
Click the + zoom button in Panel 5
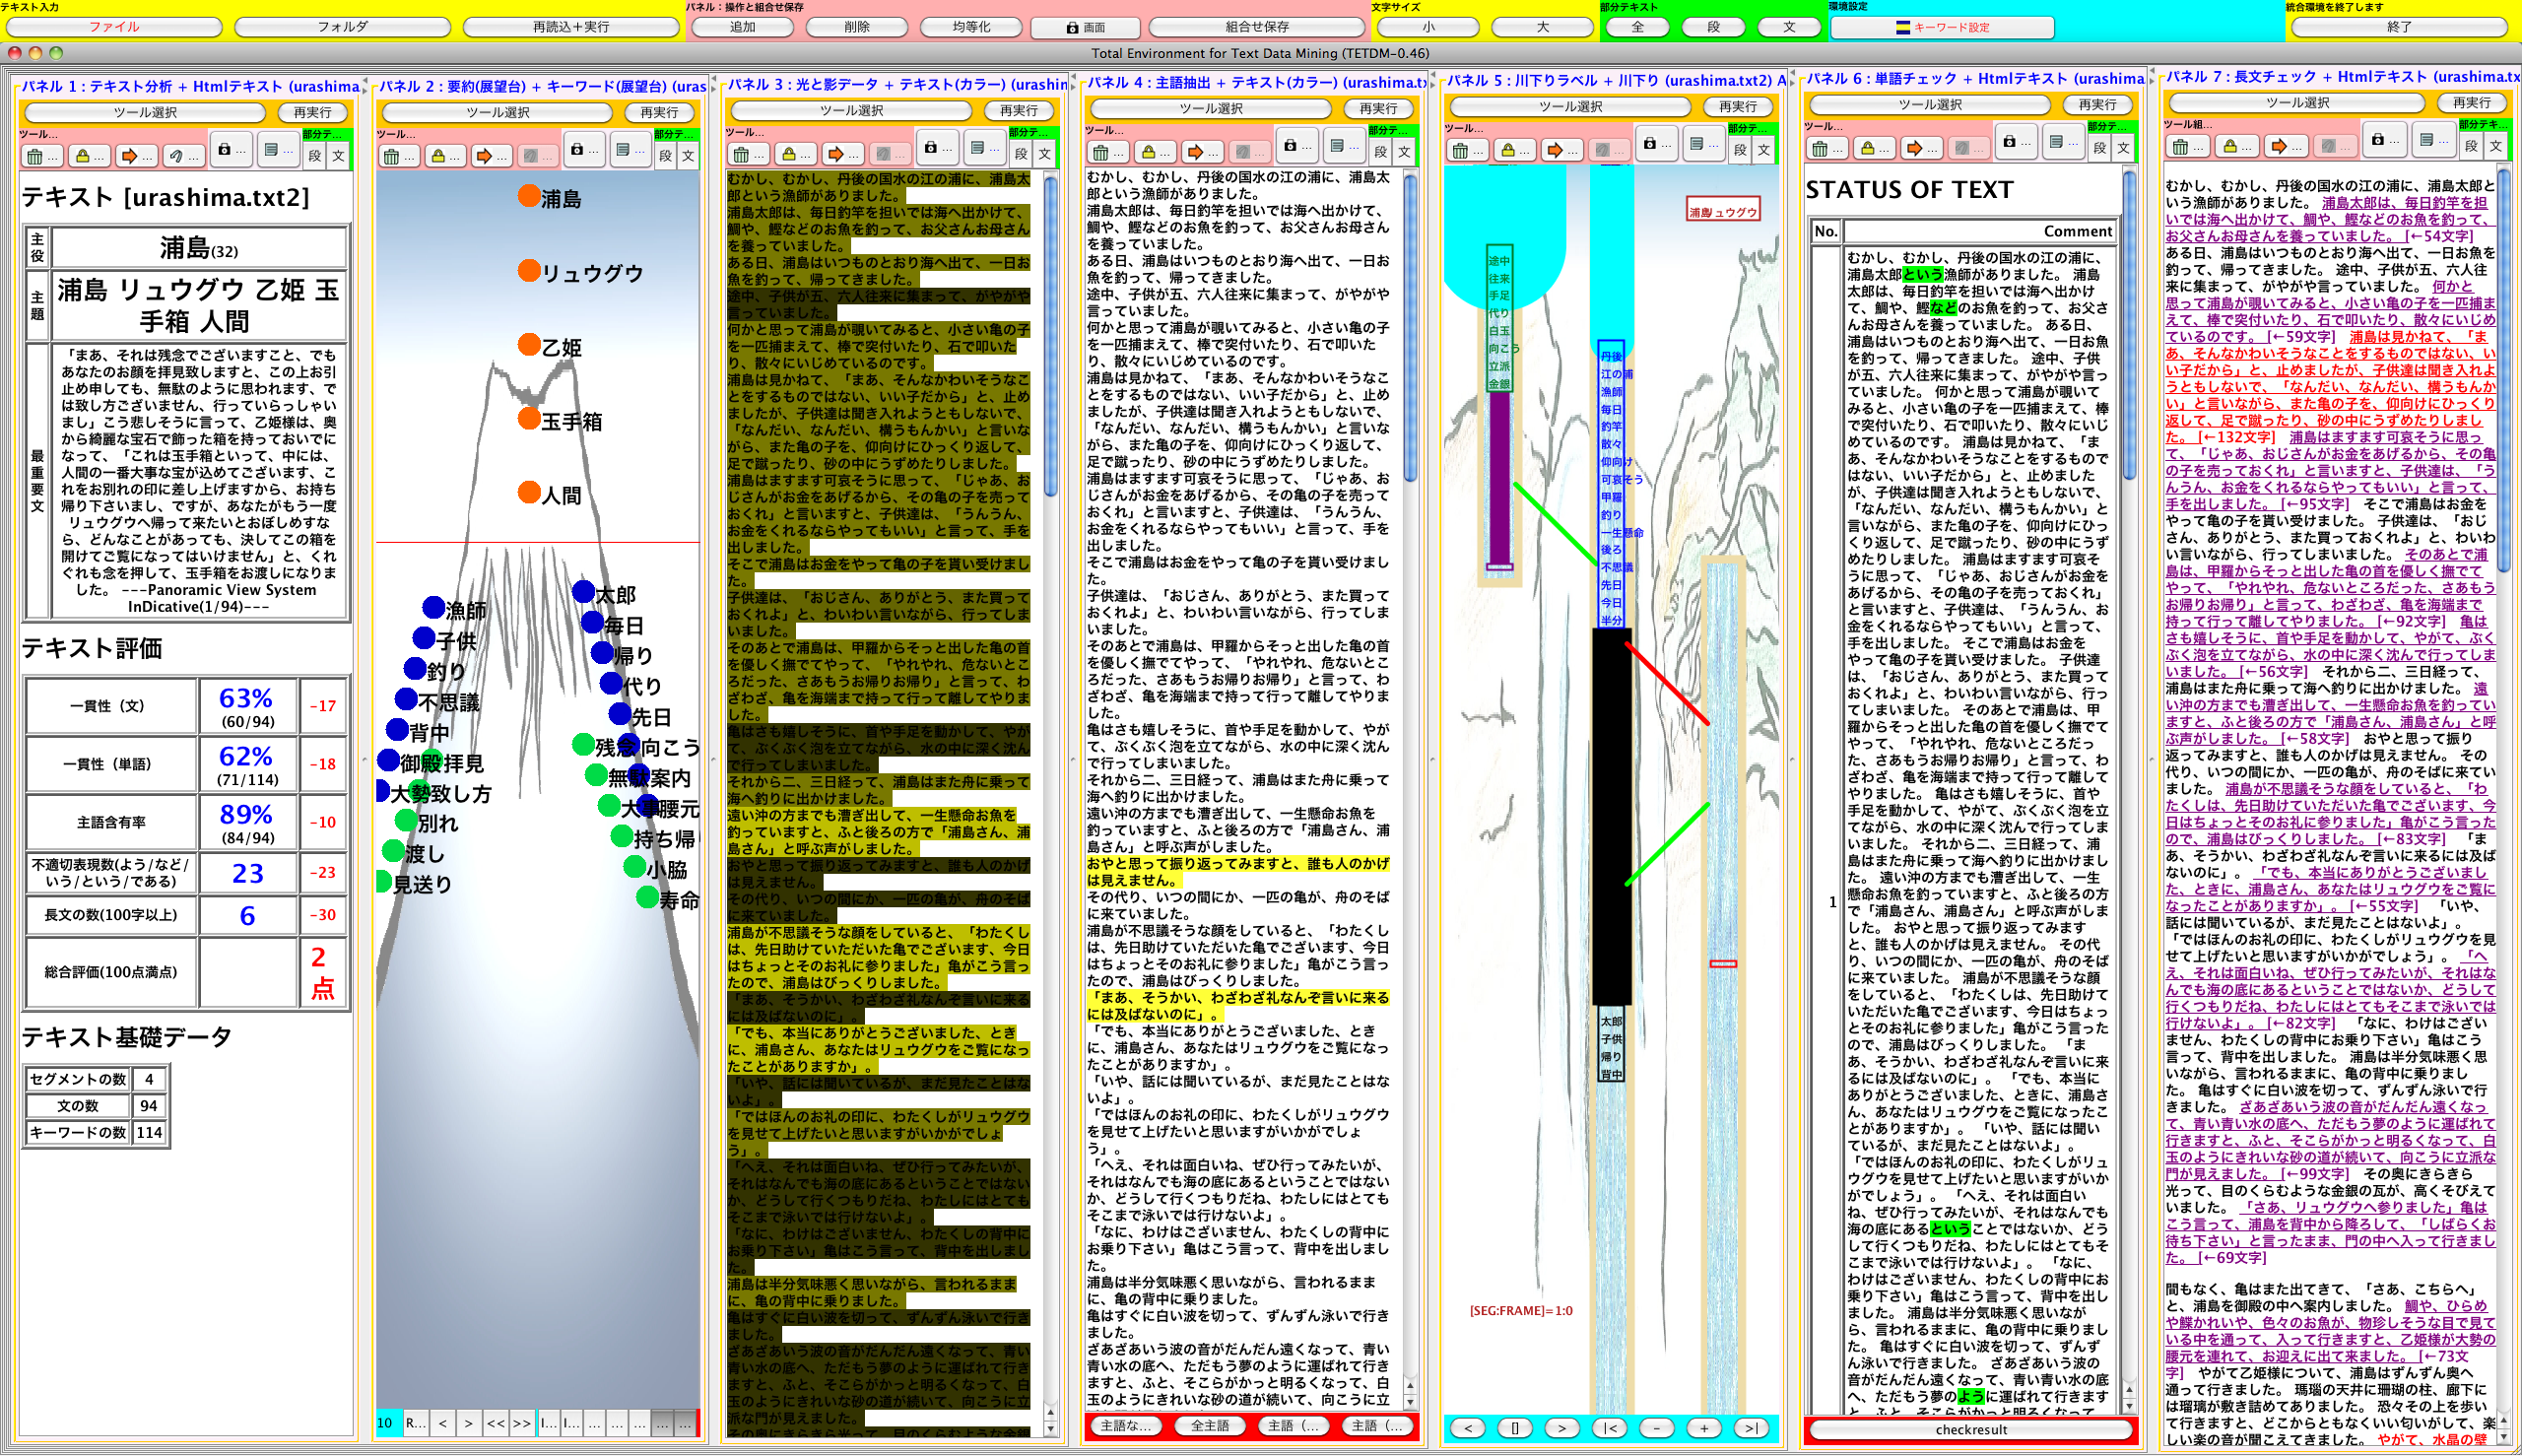coord(1704,1428)
